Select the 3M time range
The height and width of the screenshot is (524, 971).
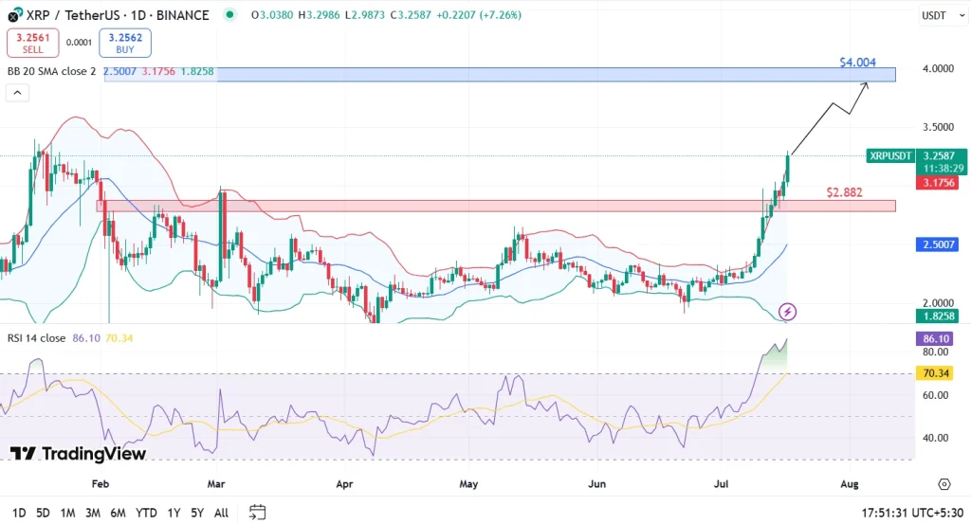(93, 513)
